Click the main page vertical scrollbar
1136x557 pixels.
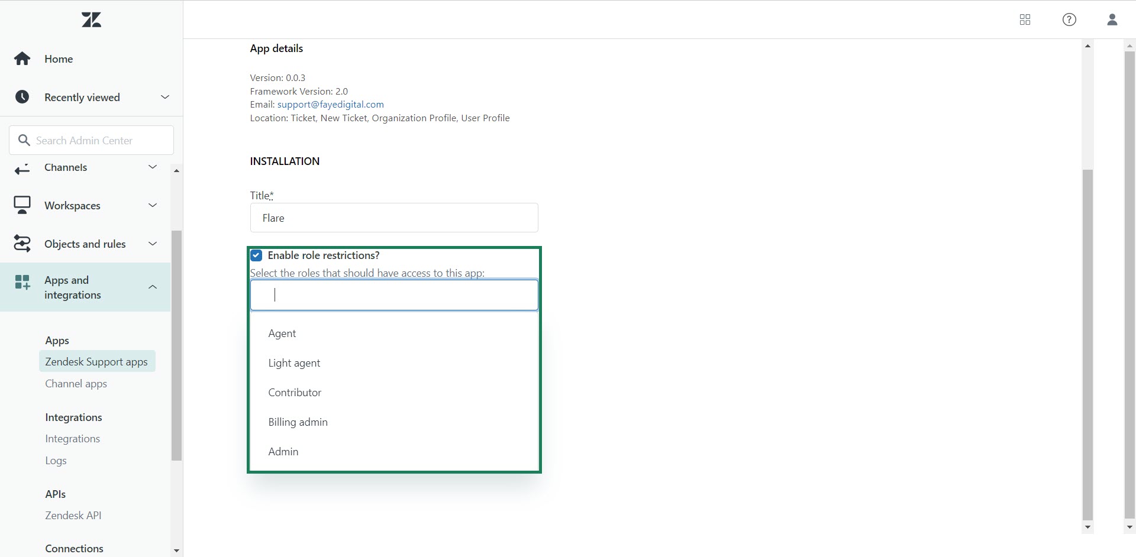[x=1129, y=284]
